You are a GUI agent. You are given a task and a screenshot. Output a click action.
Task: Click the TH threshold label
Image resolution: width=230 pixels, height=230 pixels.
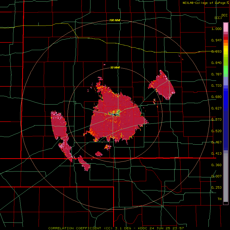point(220,199)
